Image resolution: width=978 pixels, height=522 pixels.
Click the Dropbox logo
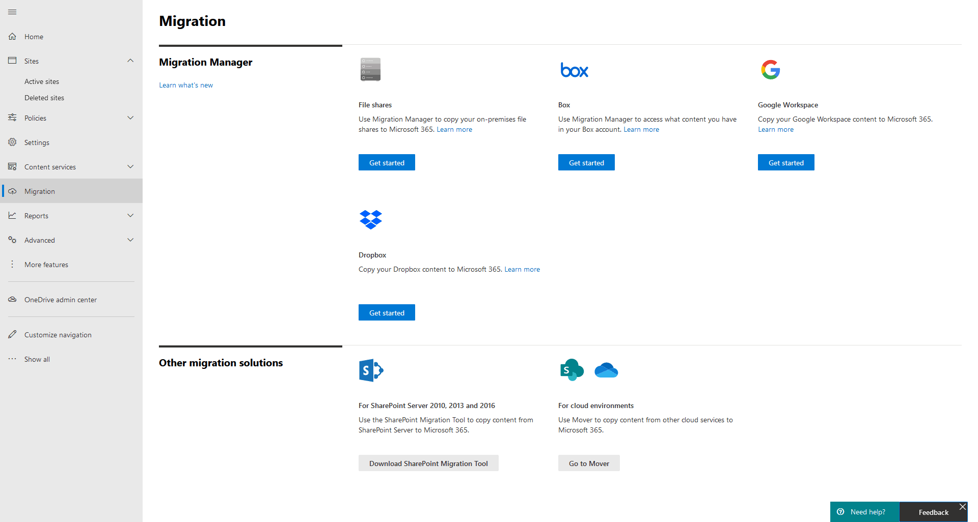click(x=370, y=220)
